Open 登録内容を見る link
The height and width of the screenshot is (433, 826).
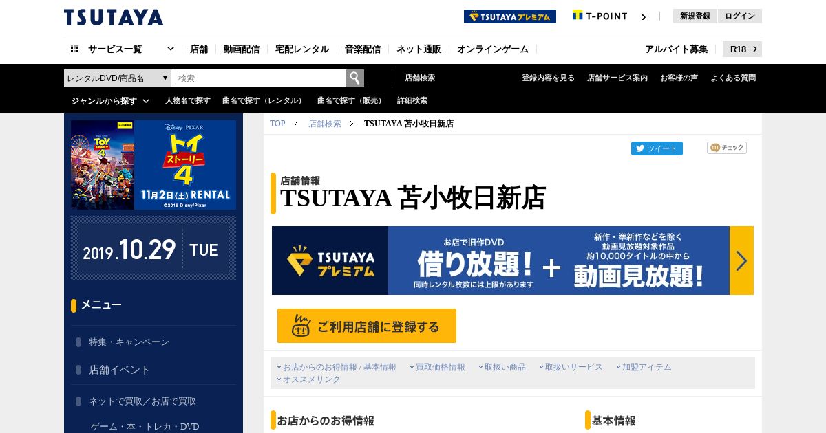pos(548,78)
